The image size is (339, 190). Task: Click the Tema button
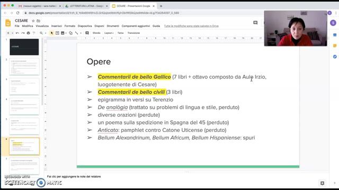click(120, 33)
